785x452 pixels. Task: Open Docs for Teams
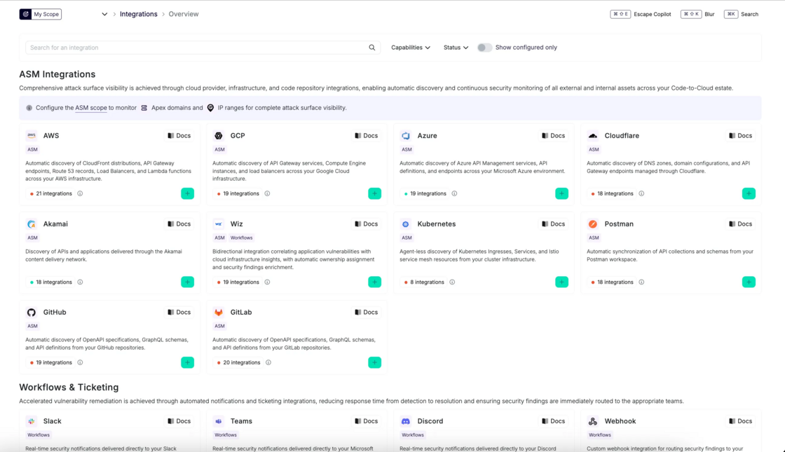366,421
